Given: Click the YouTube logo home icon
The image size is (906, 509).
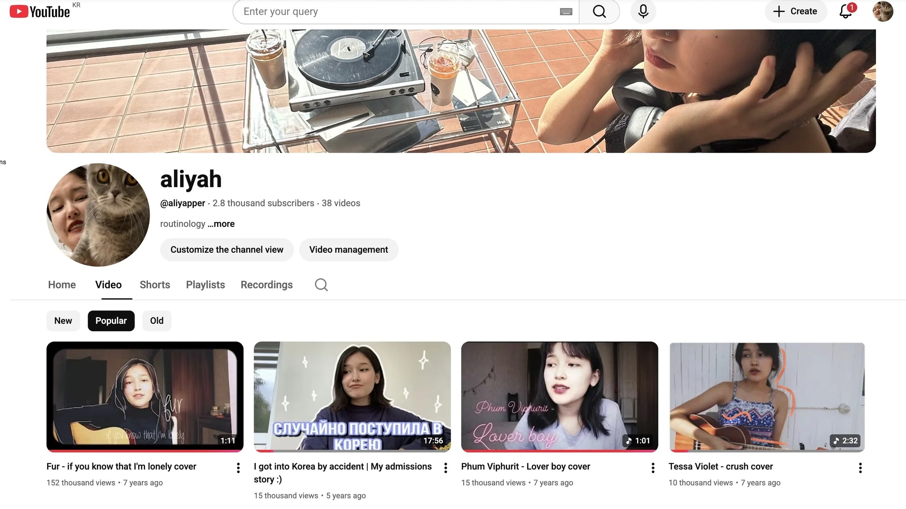Looking at the screenshot, I should coord(39,12).
